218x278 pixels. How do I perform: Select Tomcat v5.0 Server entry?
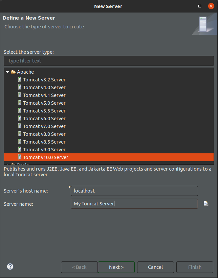[x=44, y=103]
